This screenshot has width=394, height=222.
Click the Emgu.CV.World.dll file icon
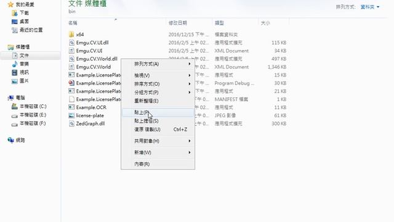click(71, 59)
